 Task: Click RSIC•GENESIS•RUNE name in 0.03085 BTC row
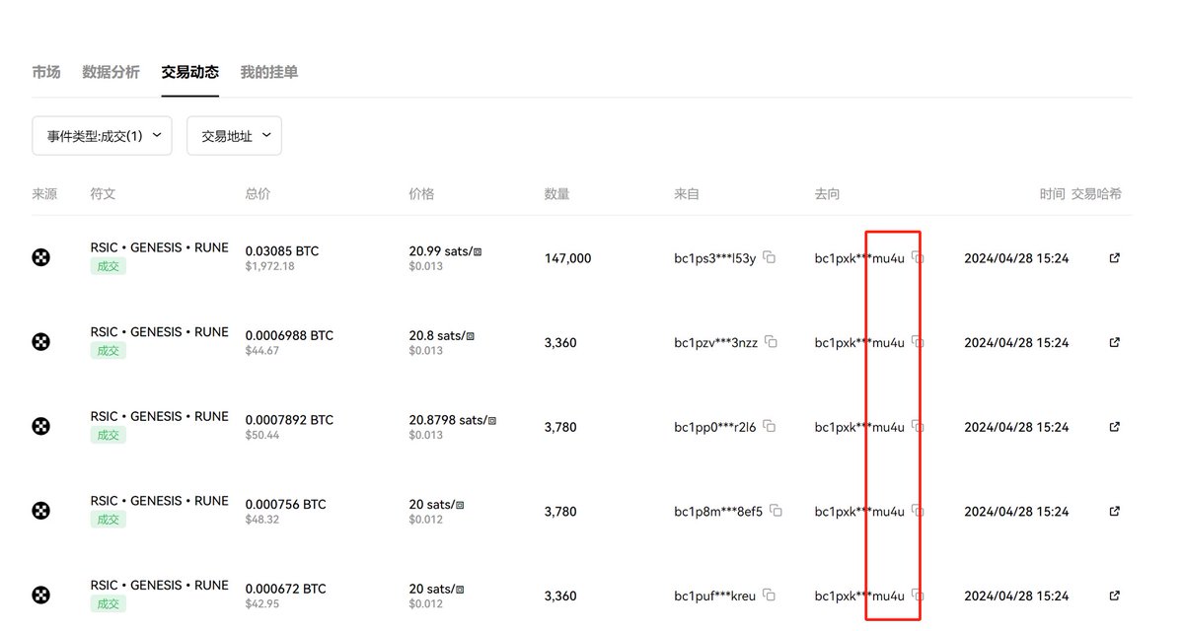159,247
